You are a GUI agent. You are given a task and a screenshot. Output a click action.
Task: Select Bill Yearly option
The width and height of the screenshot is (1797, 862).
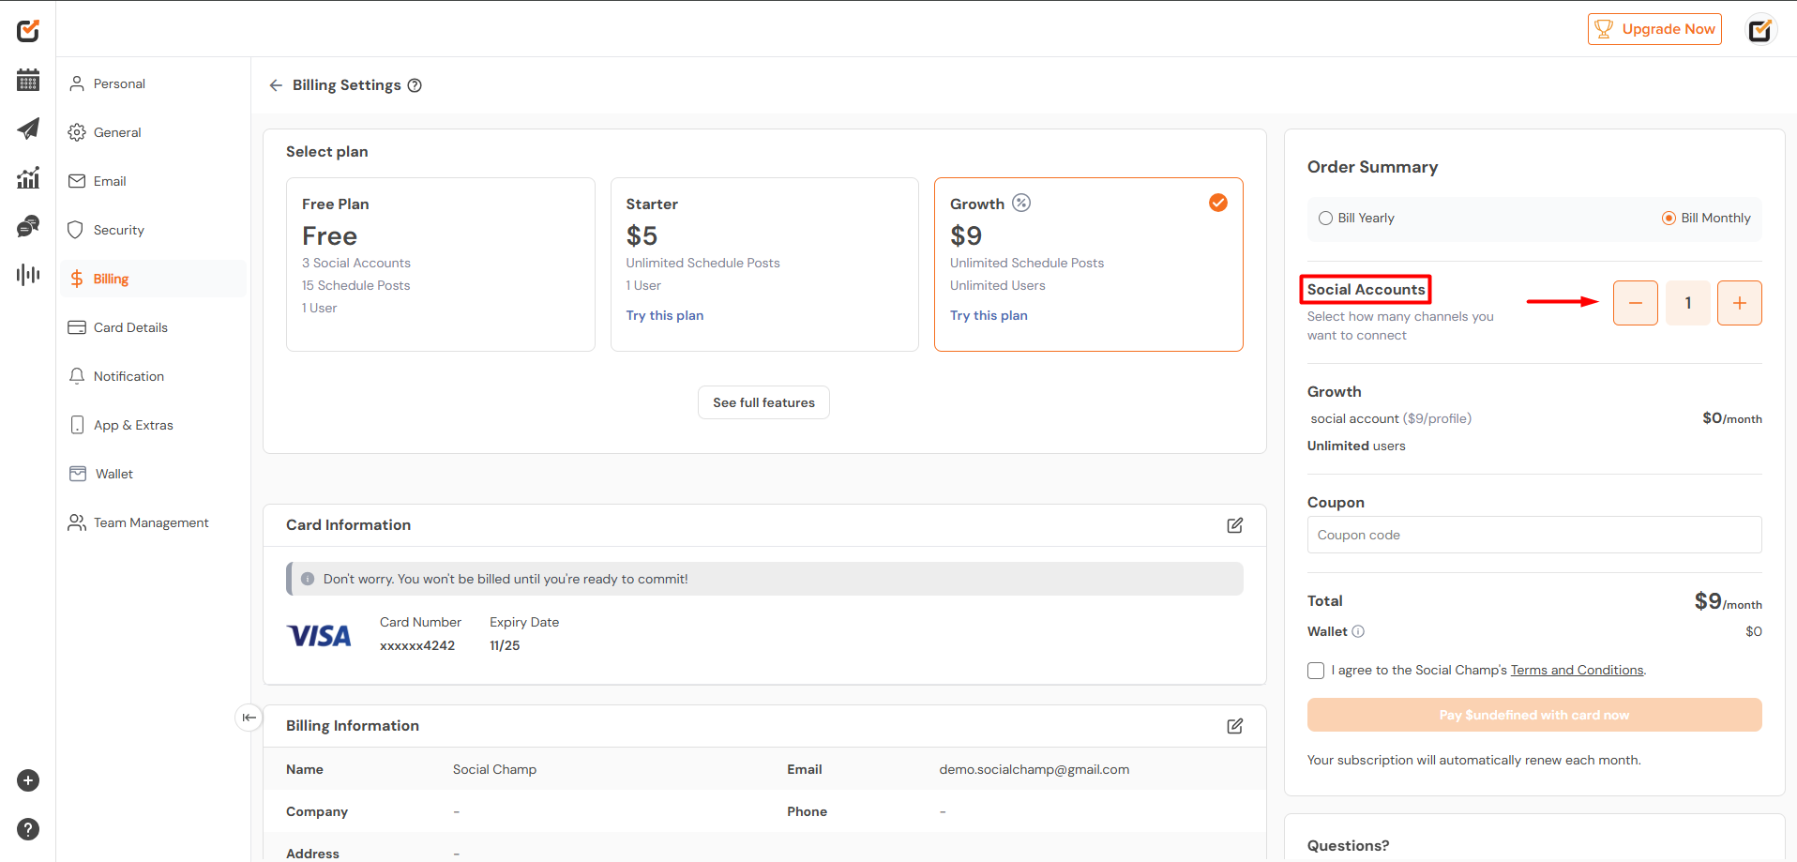(x=1356, y=218)
